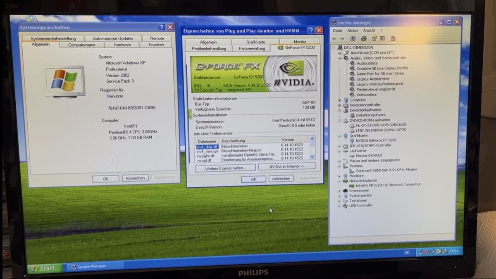Viewport: 496px width, 279px height.
Task: Expand Diskettencontroller node
Action: tap(340, 105)
